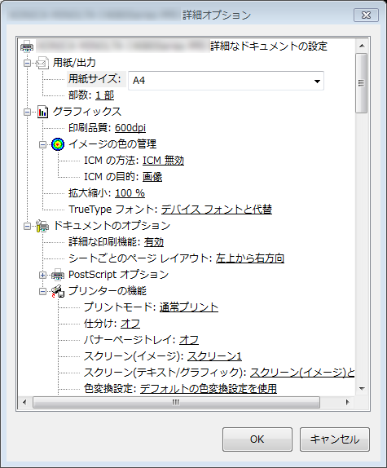Select the 詳細なドキュメントの設定 root item
387x468 pixels.
pyautogui.click(x=269, y=46)
